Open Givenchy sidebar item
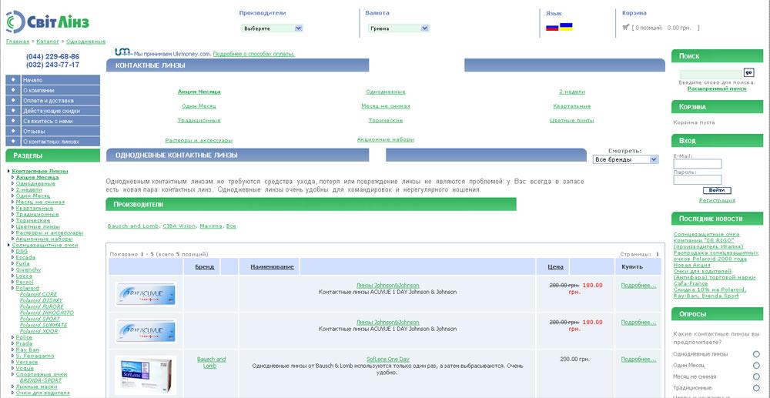Viewport: 770px width, 398px height. click(x=28, y=269)
